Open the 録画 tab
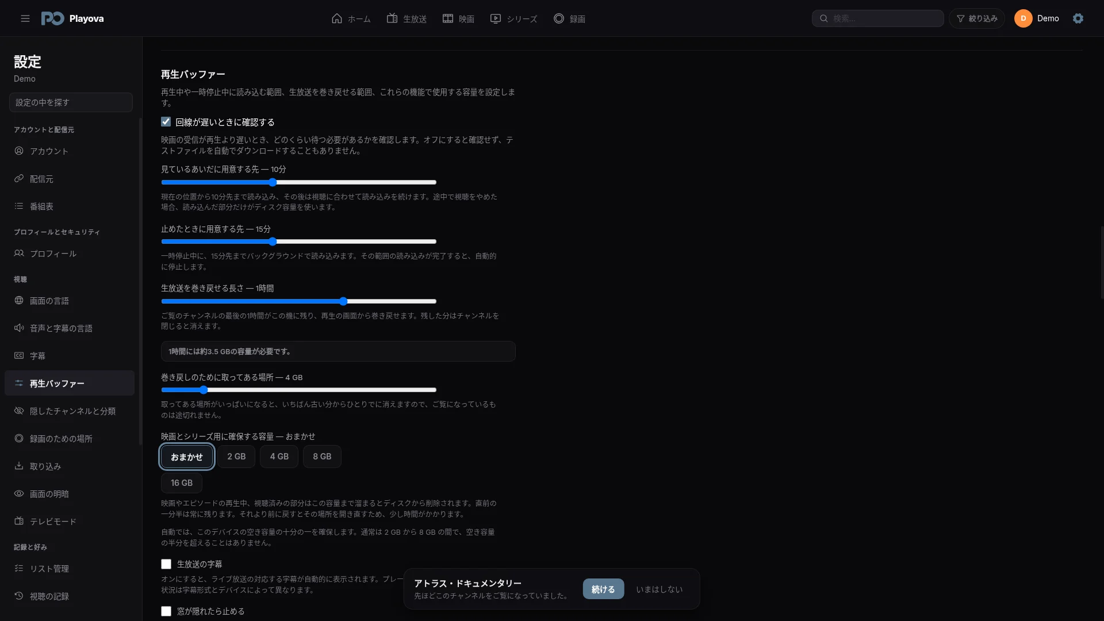This screenshot has height=621, width=1104. (569, 18)
